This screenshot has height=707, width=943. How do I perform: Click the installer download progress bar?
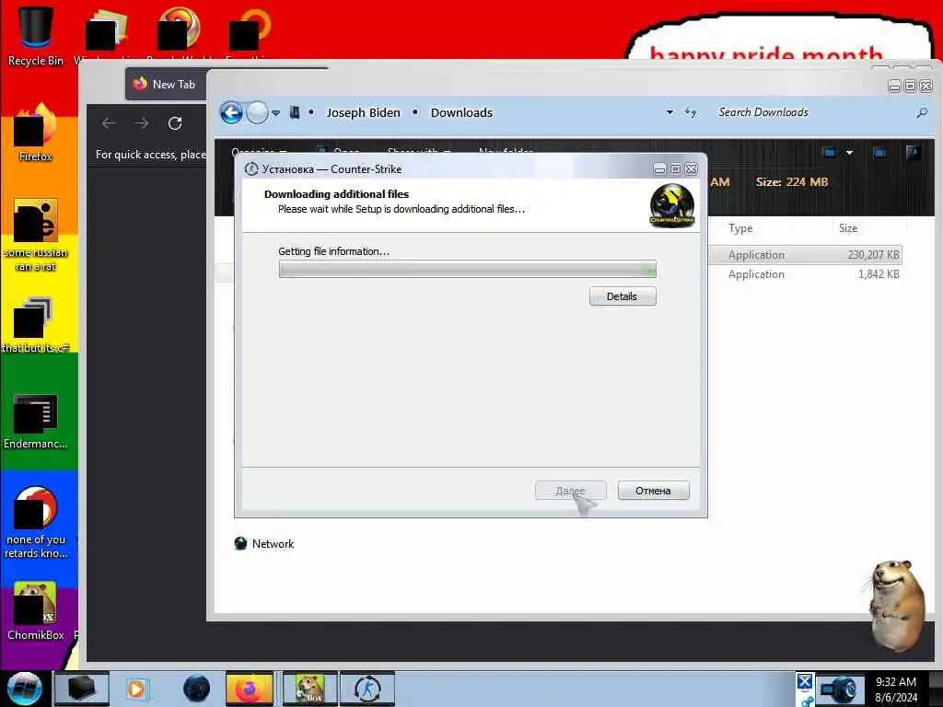(467, 270)
